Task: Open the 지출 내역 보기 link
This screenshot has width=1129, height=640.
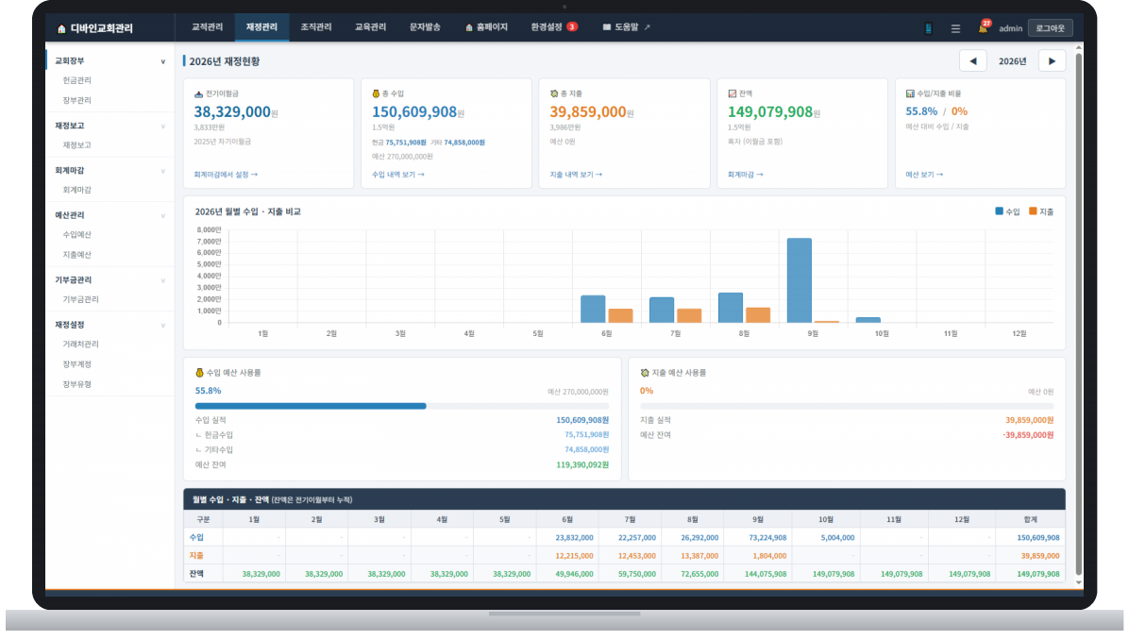Action: pyautogui.click(x=576, y=175)
